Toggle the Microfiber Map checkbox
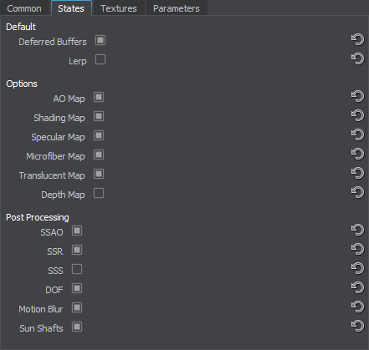369x350 pixels. click(99, 155)
